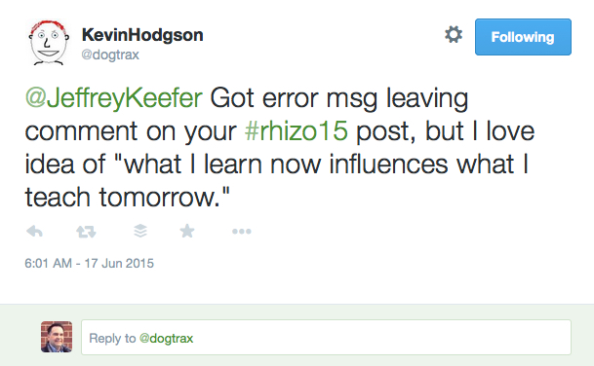The height and width of the screenshot is (366, 594).
Task: Open the #rhizo15 hashtag link
Action: point(297,131)
